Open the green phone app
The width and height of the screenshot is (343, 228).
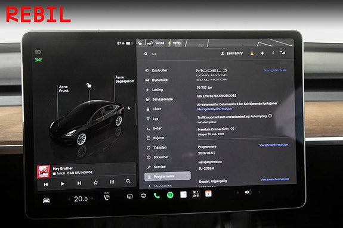click(x=157, y=195)
